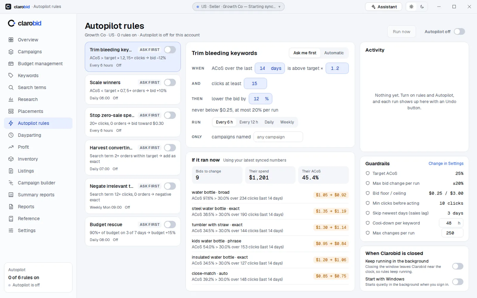Follow the Change in Settings link
This screenshot has height=298, width=477.
click(446, 164)
